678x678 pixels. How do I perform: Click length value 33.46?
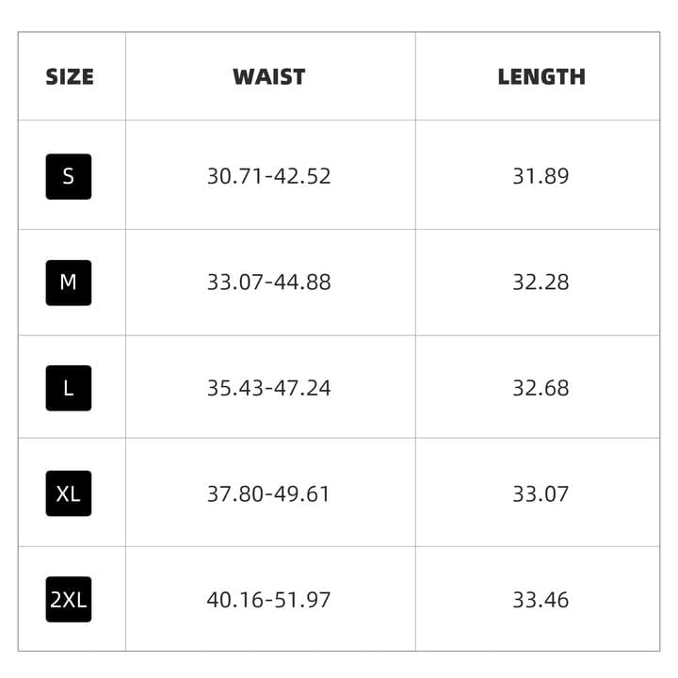coord(541,600)
